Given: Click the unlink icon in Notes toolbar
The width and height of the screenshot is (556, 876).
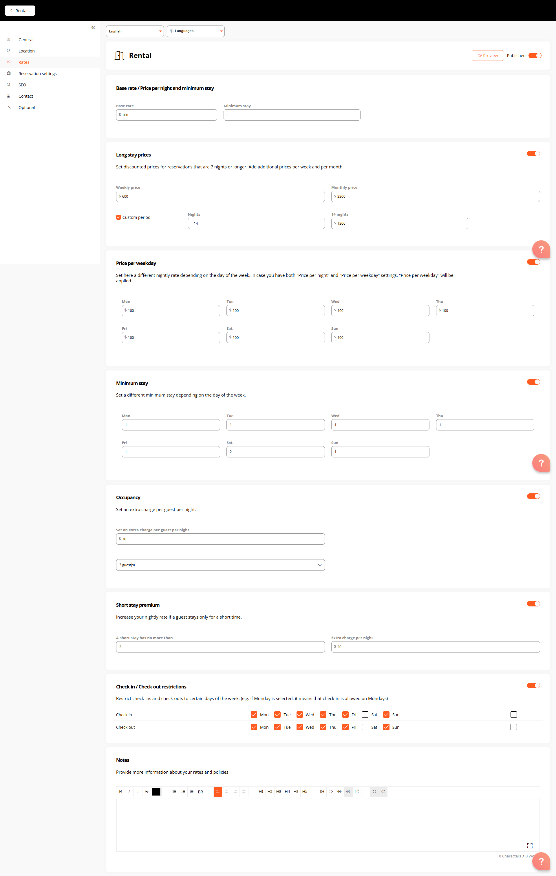Looking at the screenshot, I should click(348, 792).
